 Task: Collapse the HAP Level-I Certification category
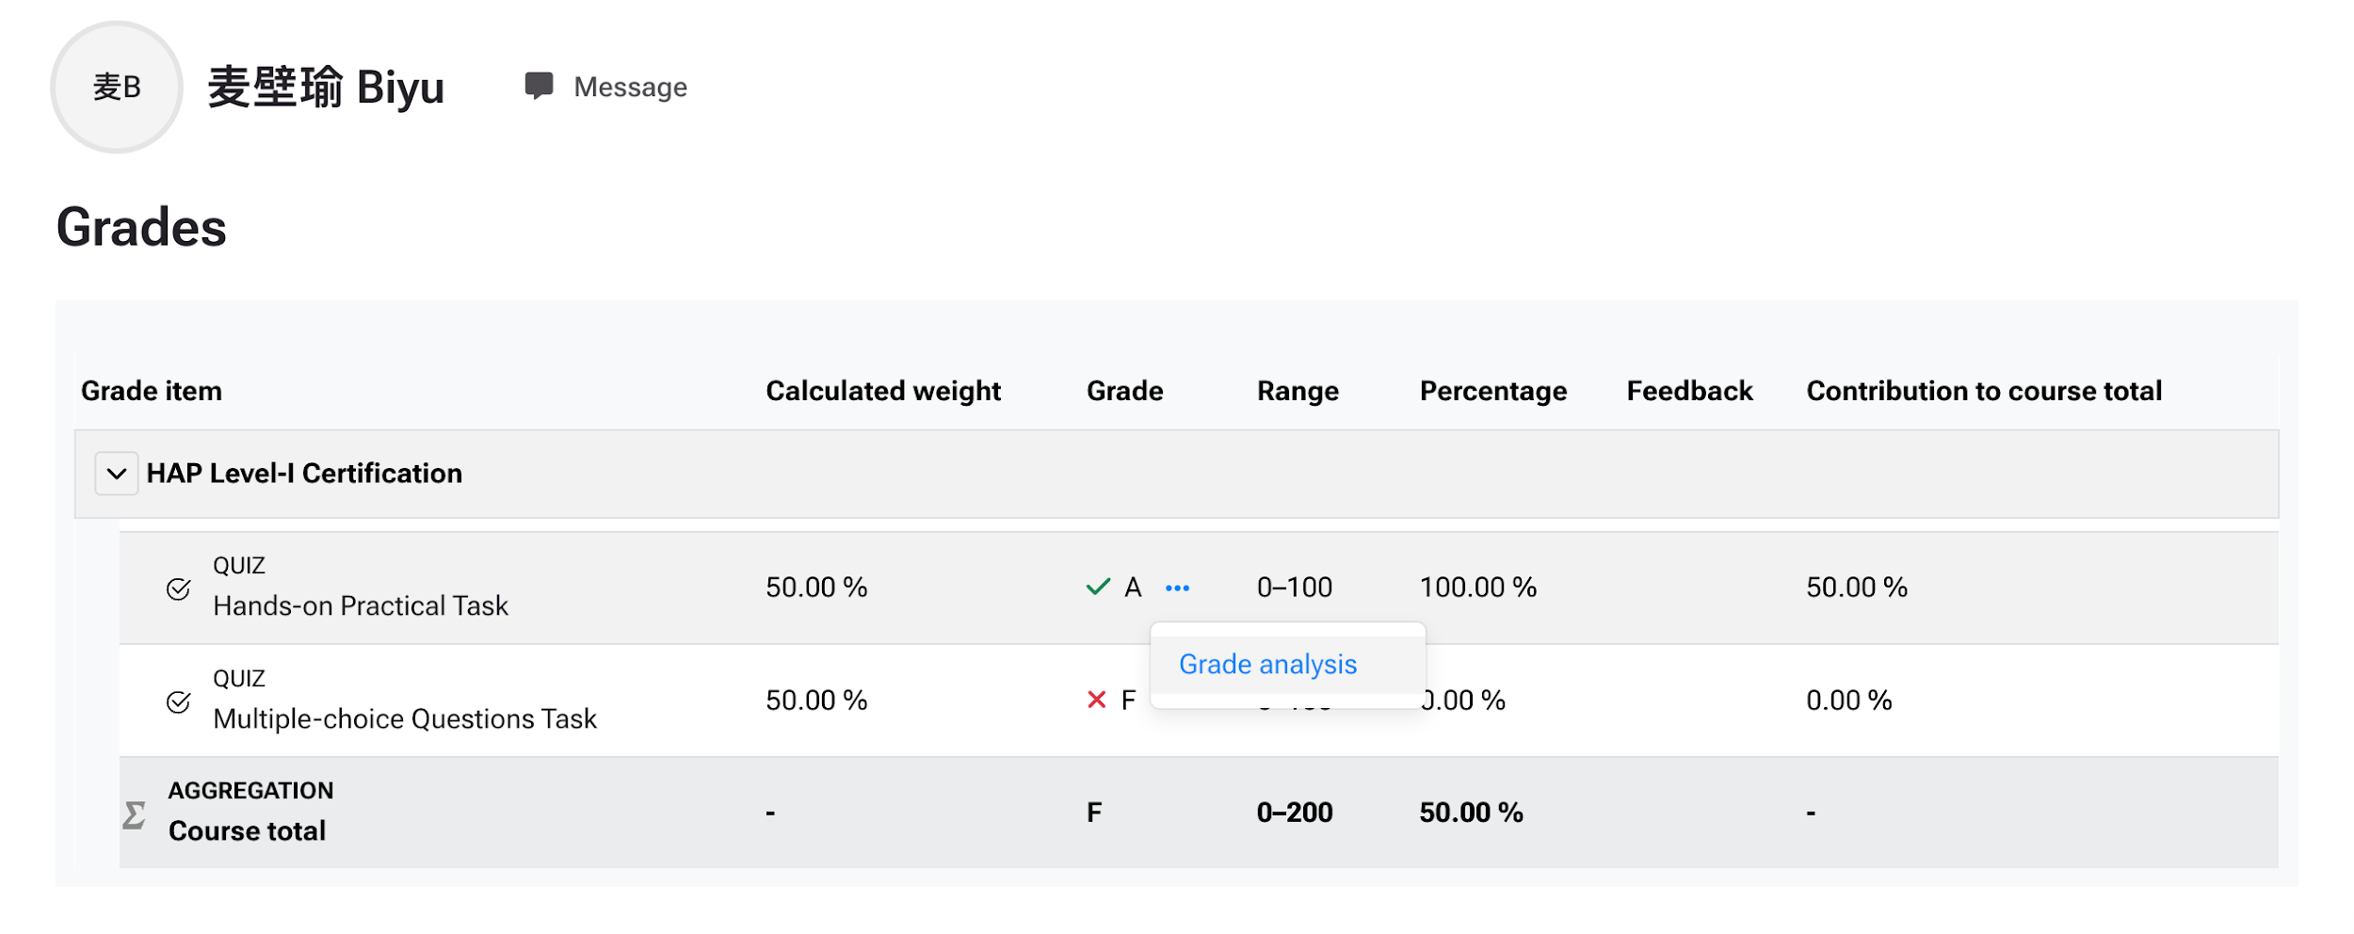[117, 474]
